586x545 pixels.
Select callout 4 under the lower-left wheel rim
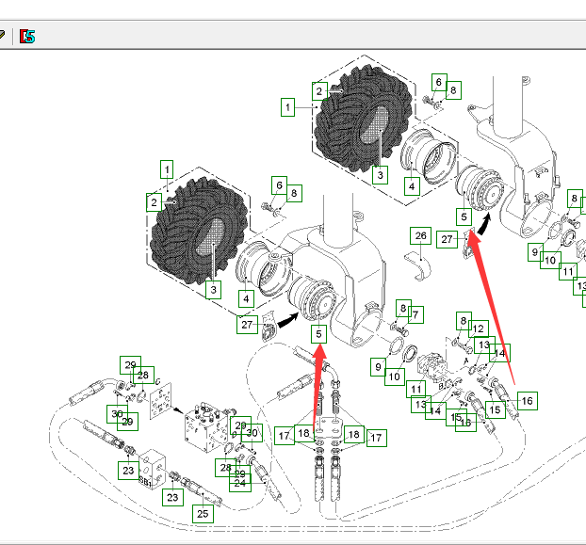pyautogui.click(x=246, y=298)
